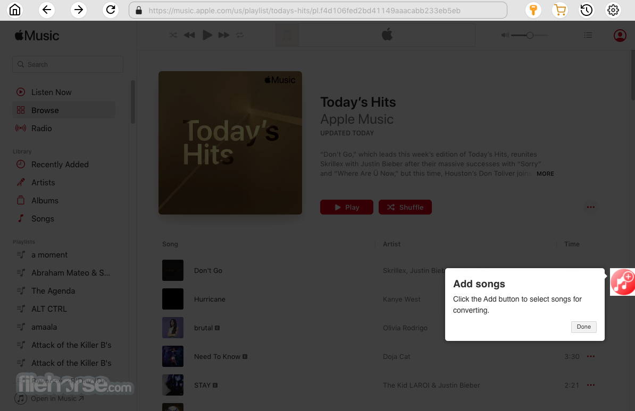Click the red Add songs icon
The height and width of the screenshot is (411, 635).
[623, 282]
